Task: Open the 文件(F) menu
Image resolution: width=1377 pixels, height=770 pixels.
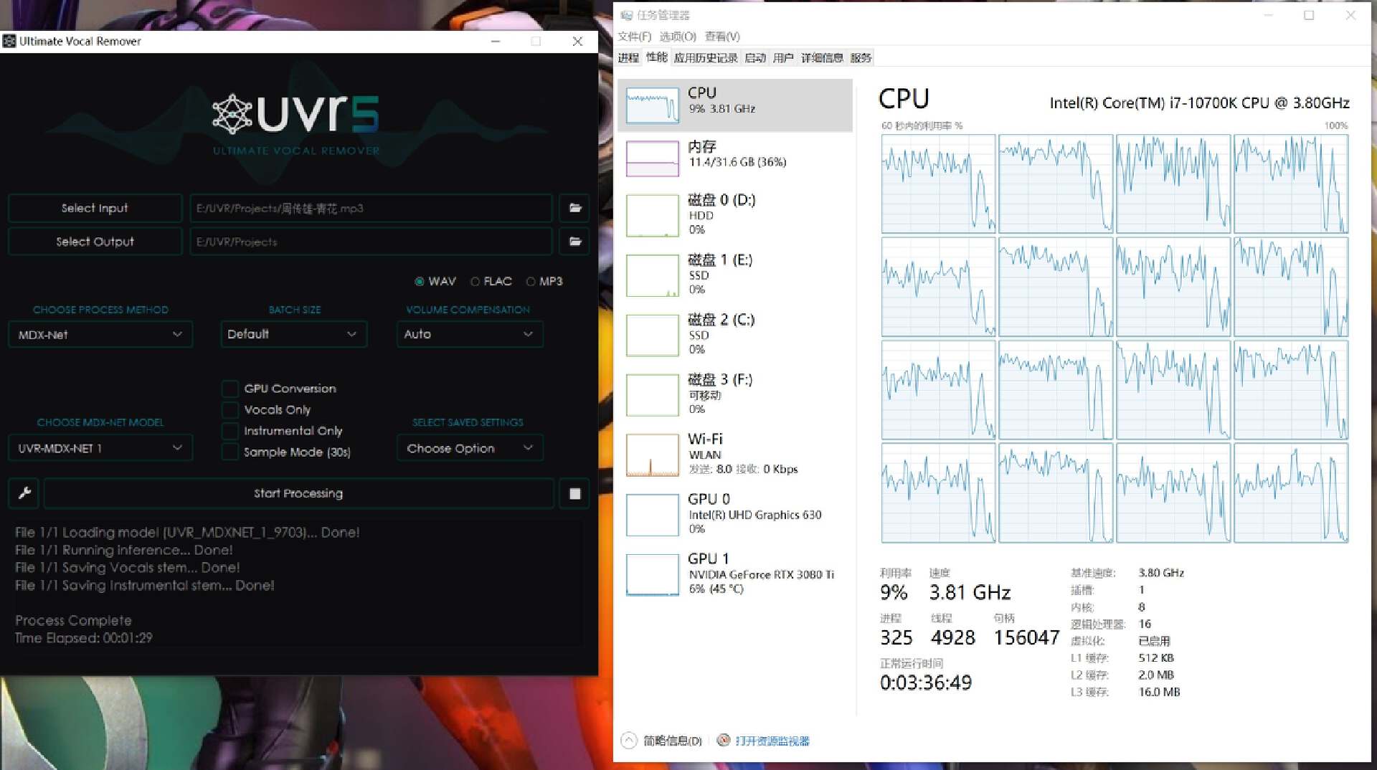Action: (635, 37)
